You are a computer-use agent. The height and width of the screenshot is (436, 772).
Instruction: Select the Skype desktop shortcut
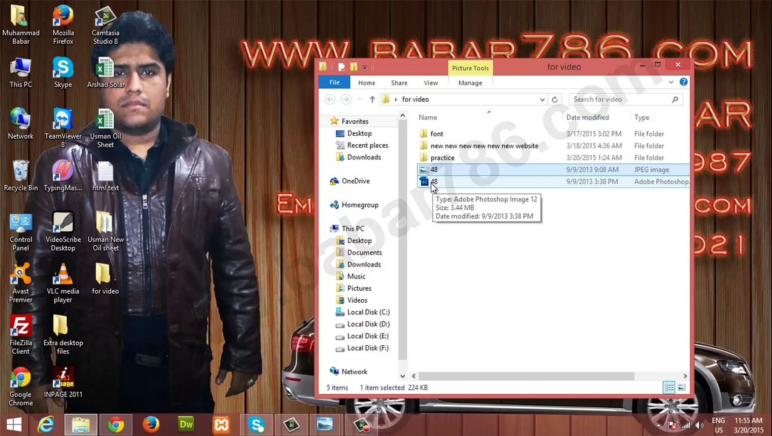pos(63,73)
